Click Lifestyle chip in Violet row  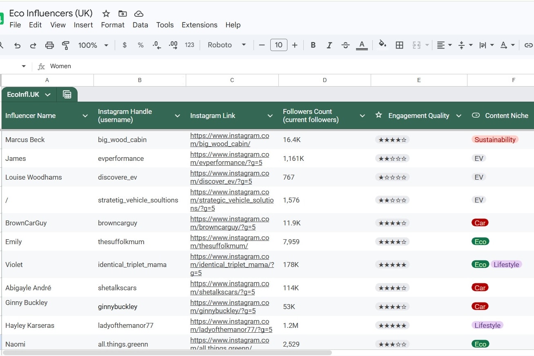coord(506,265)
